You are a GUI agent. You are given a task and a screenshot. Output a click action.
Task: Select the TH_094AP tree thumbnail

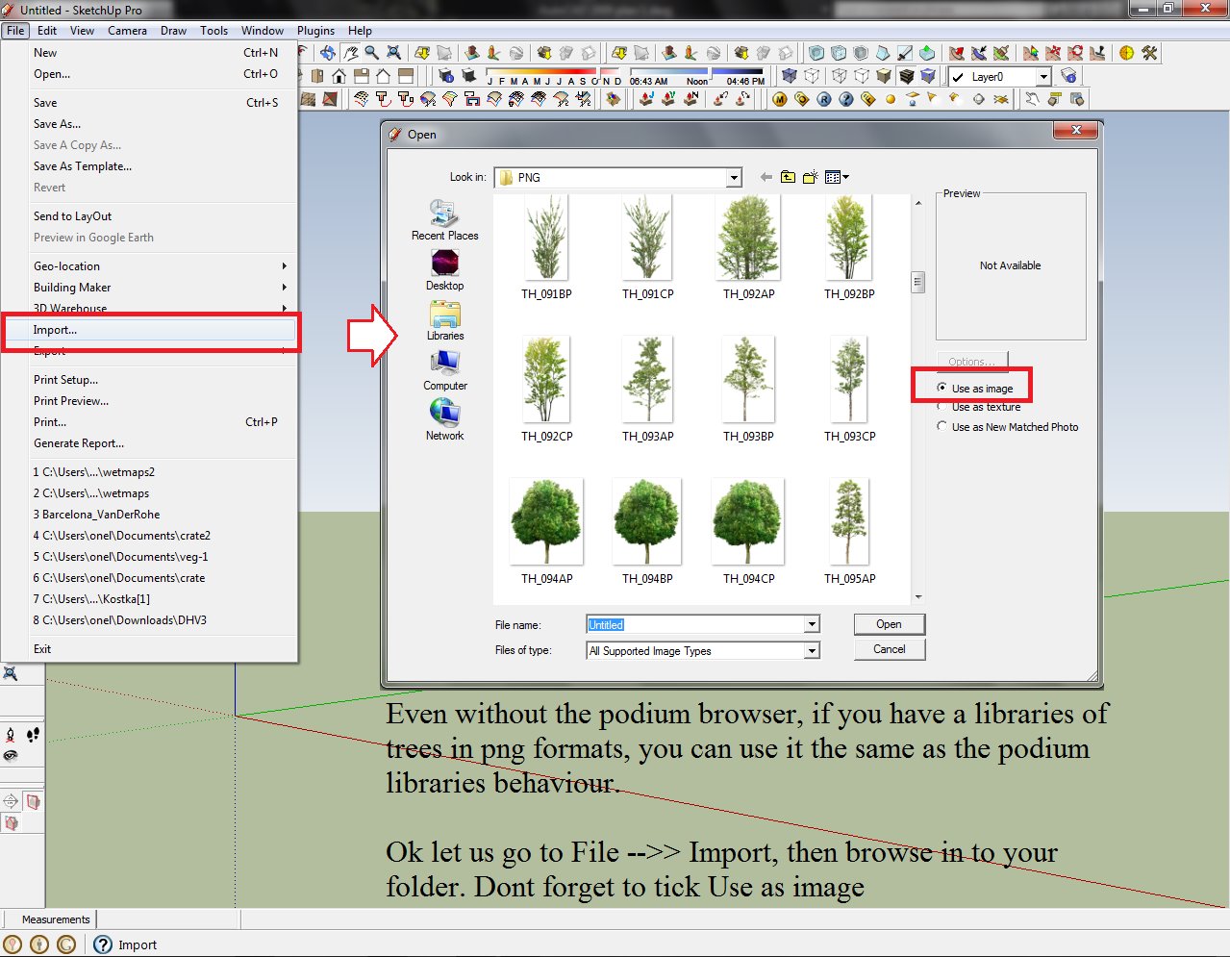click(546, 519)
